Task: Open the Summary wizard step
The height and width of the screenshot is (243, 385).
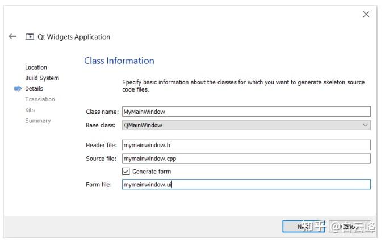Action: pyautogui.click(x=37, y=121)
